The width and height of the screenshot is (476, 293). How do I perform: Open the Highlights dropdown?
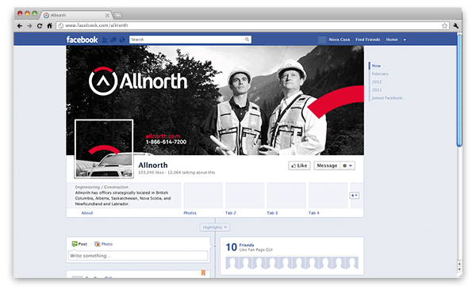coord(215,227)
